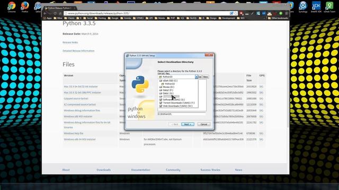
Task: Open SIG link for Mac OS X 64-bit/32-bit installer
Action: click(261, 87)
